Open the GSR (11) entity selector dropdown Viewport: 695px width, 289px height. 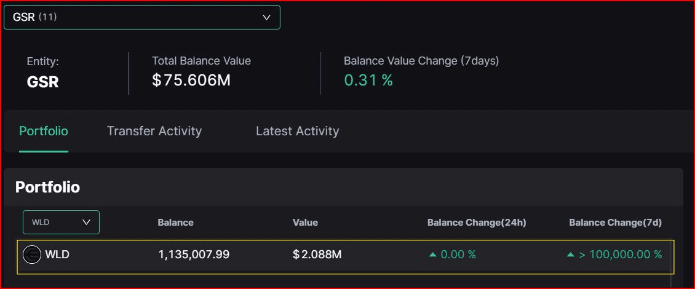pos(141,17)
